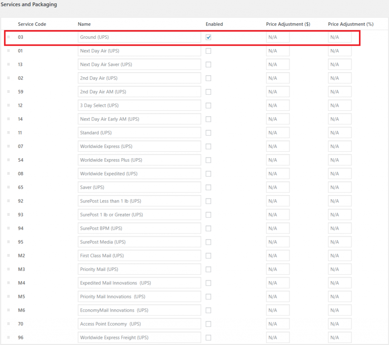Click the Worldwide Expedited (UPS) name field
Viewport: 389px width, 345px height.
(139, 173)
